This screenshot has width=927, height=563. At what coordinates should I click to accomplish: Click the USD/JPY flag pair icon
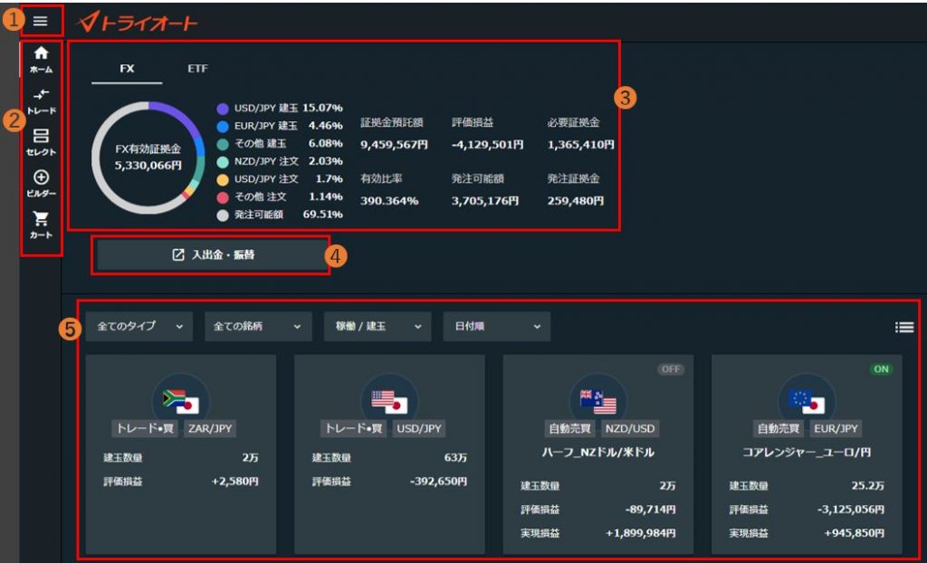click(389, 402)
